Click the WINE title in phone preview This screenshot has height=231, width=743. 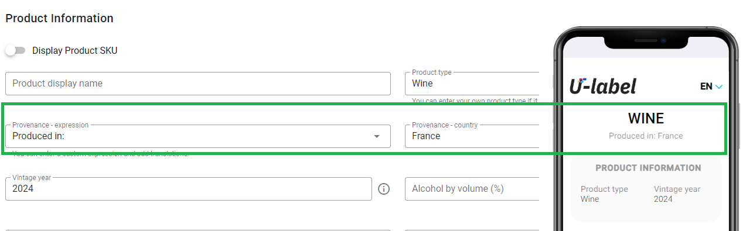(646, 119)
